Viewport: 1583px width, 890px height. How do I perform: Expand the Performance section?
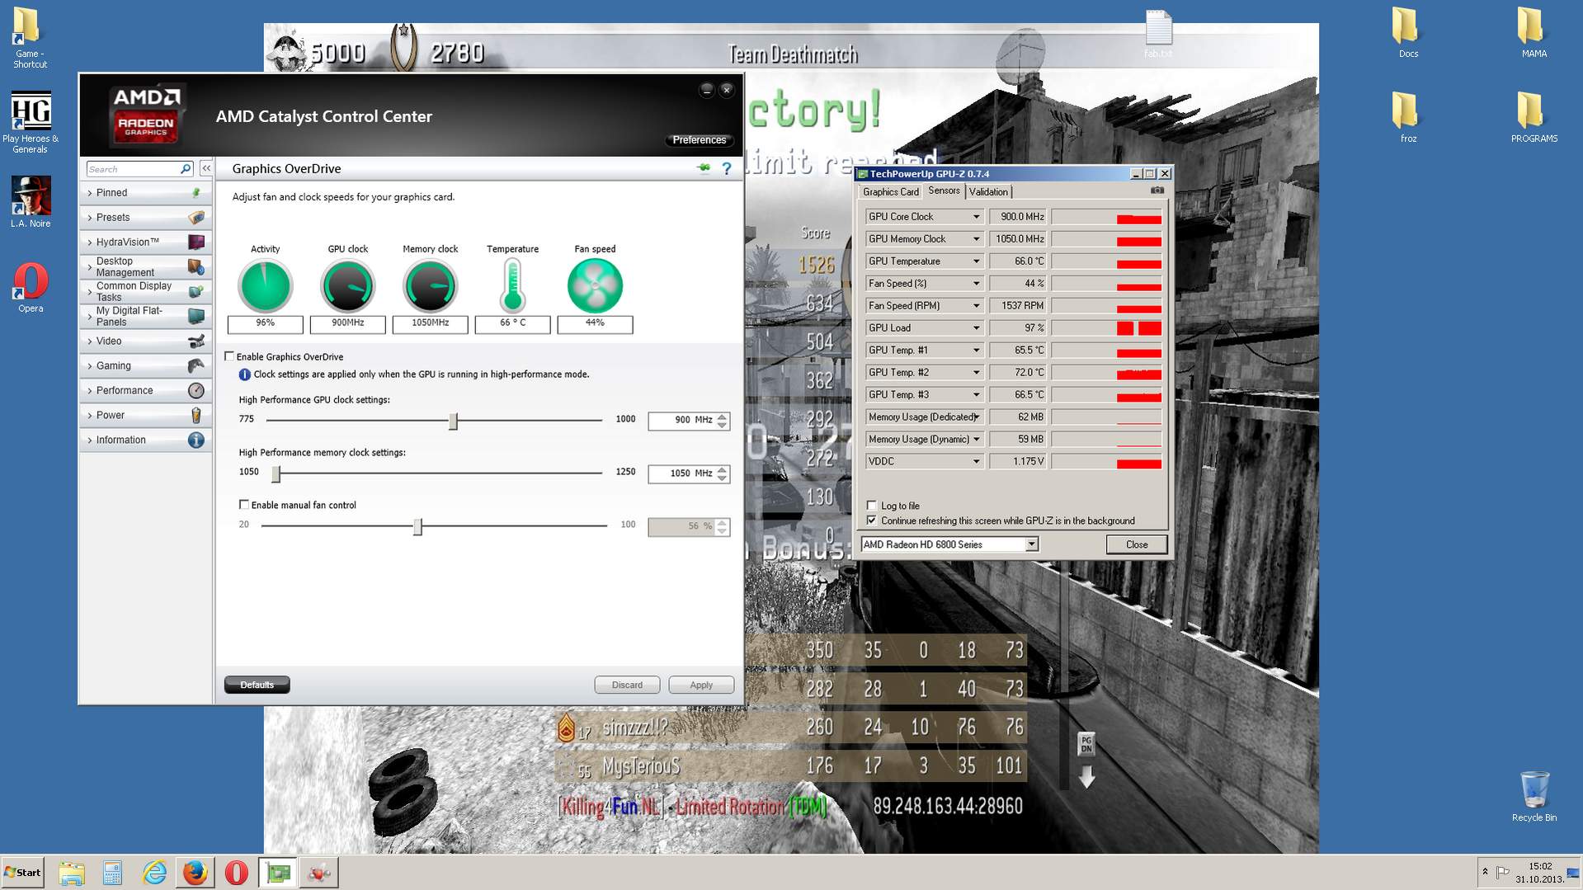[145, 391]
